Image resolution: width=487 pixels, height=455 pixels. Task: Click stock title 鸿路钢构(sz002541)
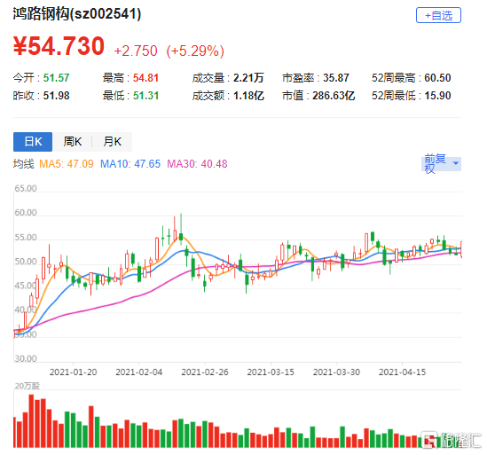tap(76, 14)
